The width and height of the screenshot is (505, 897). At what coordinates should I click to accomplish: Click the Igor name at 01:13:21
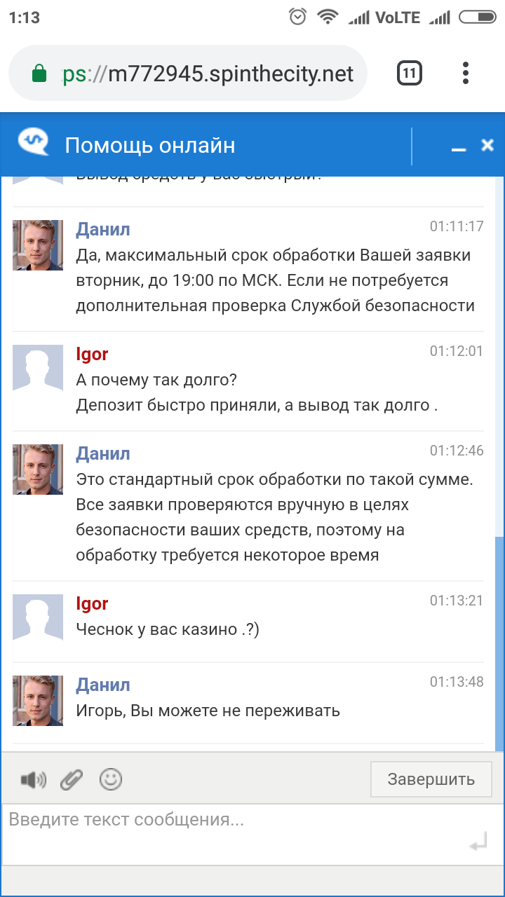click(x=92, y=603)
